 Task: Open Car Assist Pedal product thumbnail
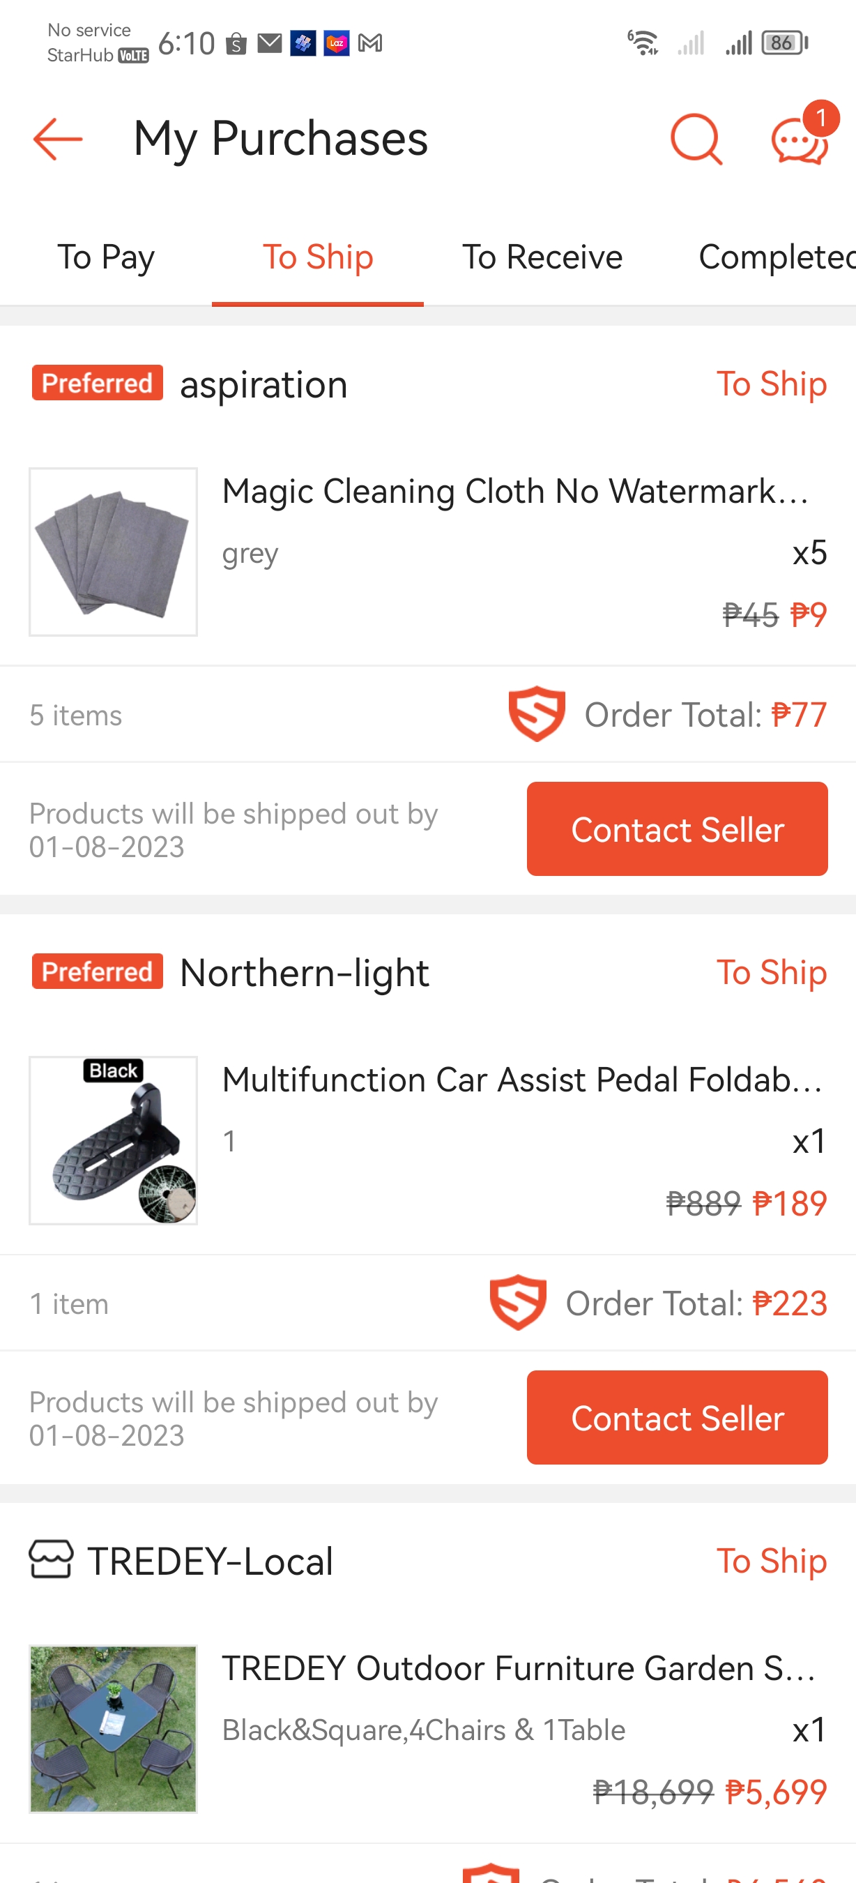pyautogui.click(x=113, y=1140)
